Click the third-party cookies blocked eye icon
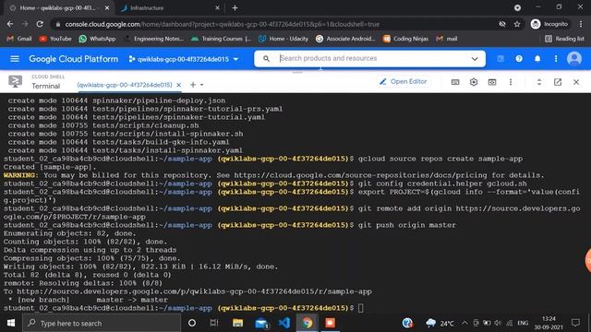 tap(502, 24)
